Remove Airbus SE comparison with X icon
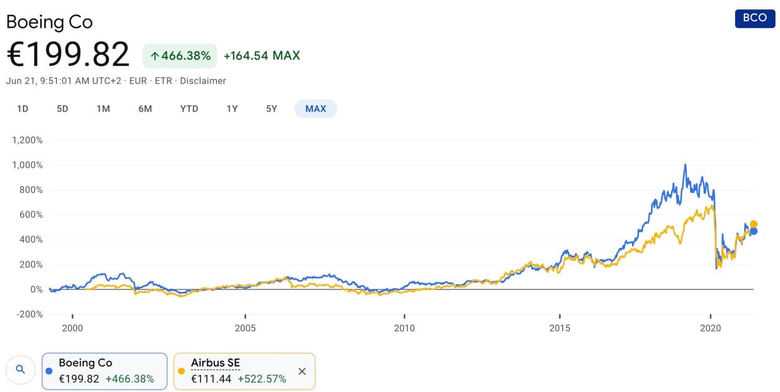780x392 pixels. pos(302,371)
